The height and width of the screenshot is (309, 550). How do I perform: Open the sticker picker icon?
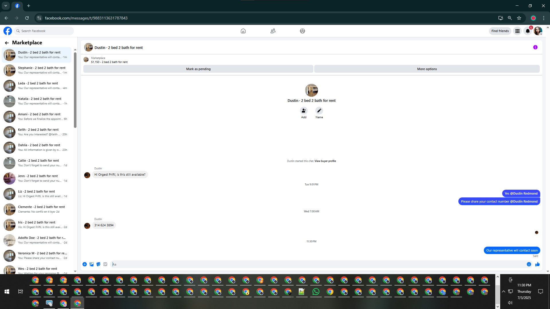tap(98, 264)
